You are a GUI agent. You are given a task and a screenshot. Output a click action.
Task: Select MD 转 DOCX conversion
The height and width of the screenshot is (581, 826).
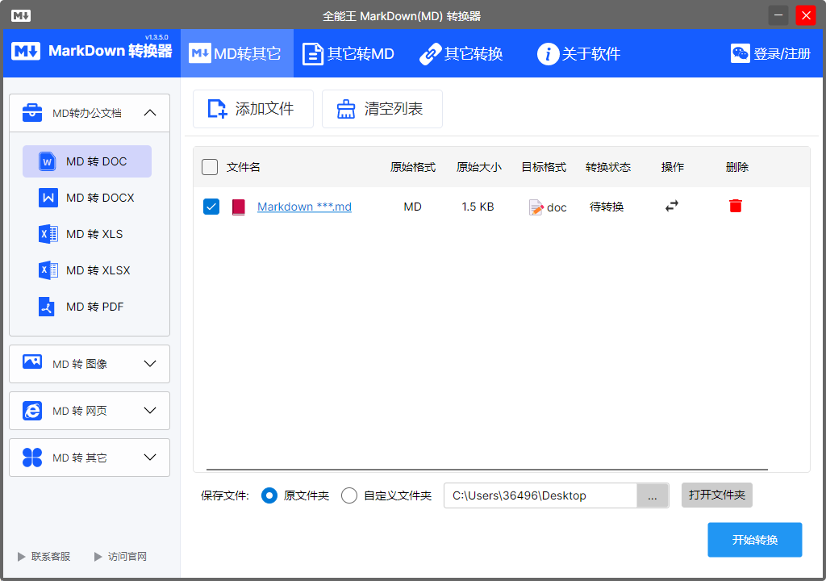pyautogui.click(x=87, y=198)
